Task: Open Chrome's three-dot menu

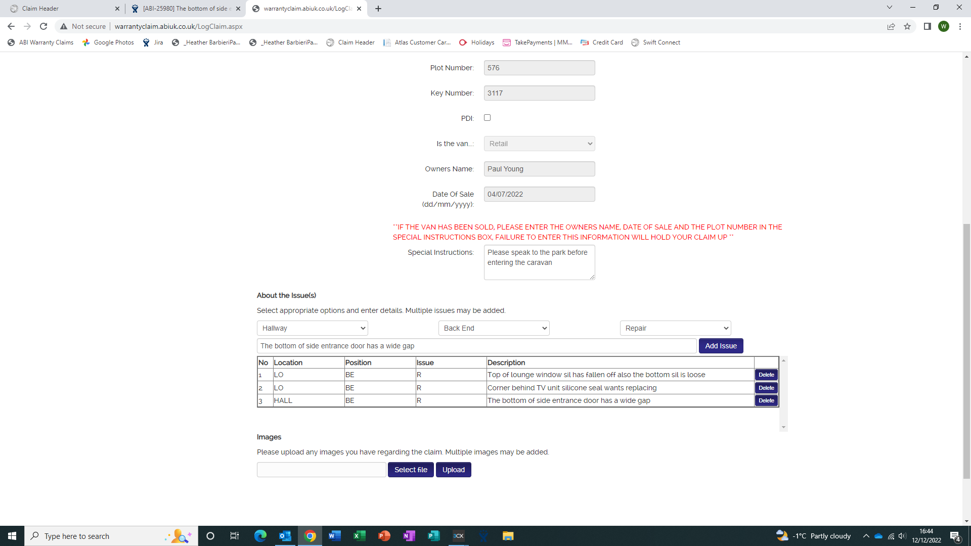Action: click(x=960, y=26)
